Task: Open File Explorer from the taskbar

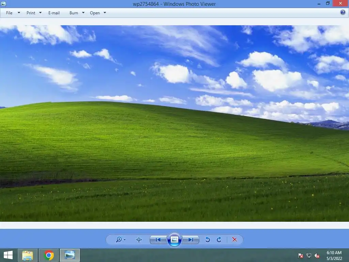Action: 27,255
